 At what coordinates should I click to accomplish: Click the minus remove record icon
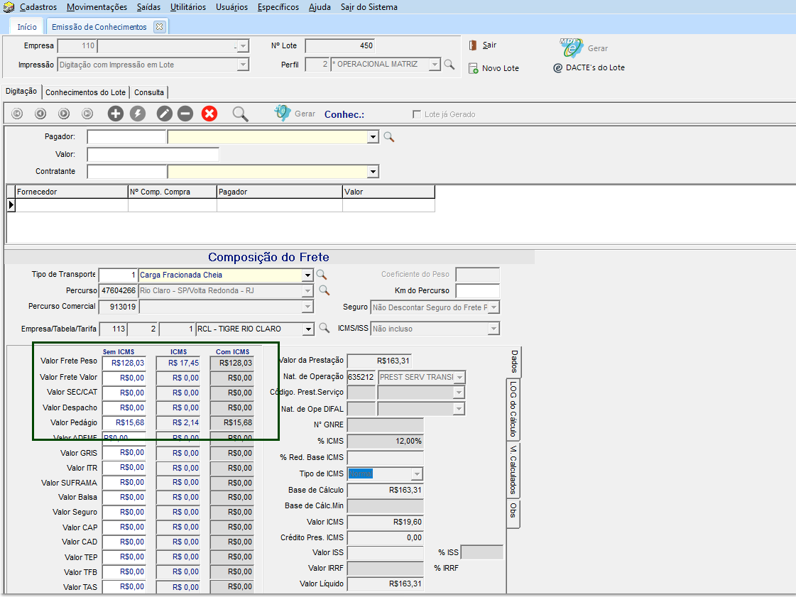(x=185, y=114)
